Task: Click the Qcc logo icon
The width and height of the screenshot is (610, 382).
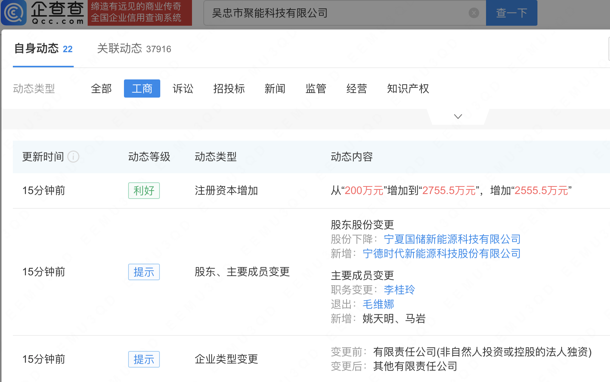Action: click(14, 12)
